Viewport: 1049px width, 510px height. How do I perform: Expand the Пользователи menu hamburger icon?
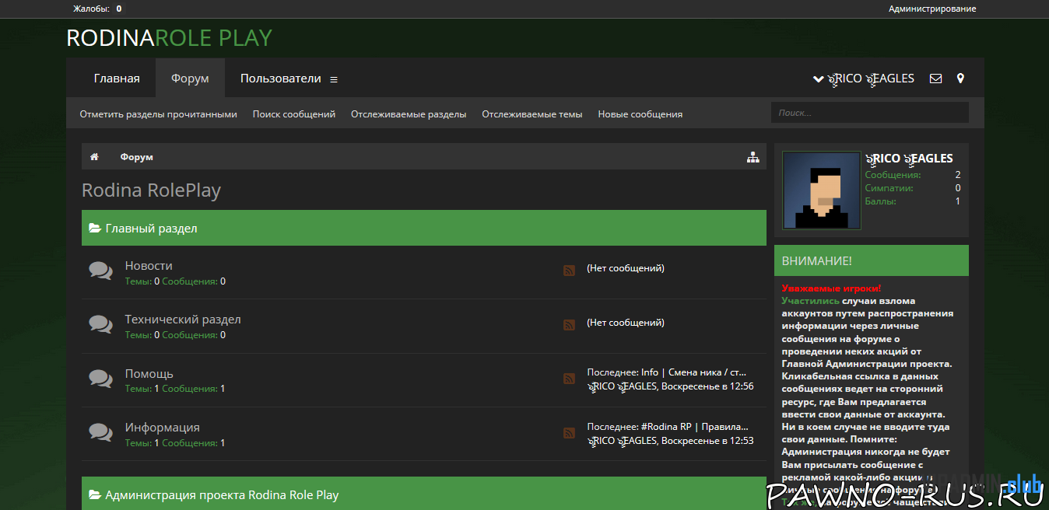(x=334, y=79)
